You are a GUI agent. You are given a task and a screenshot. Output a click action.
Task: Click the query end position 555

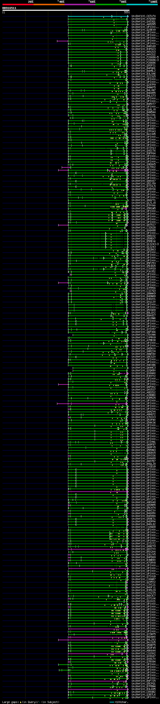tap(126, 12)
